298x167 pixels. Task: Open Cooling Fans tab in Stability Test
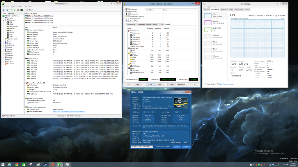click(x=141, y=24)
